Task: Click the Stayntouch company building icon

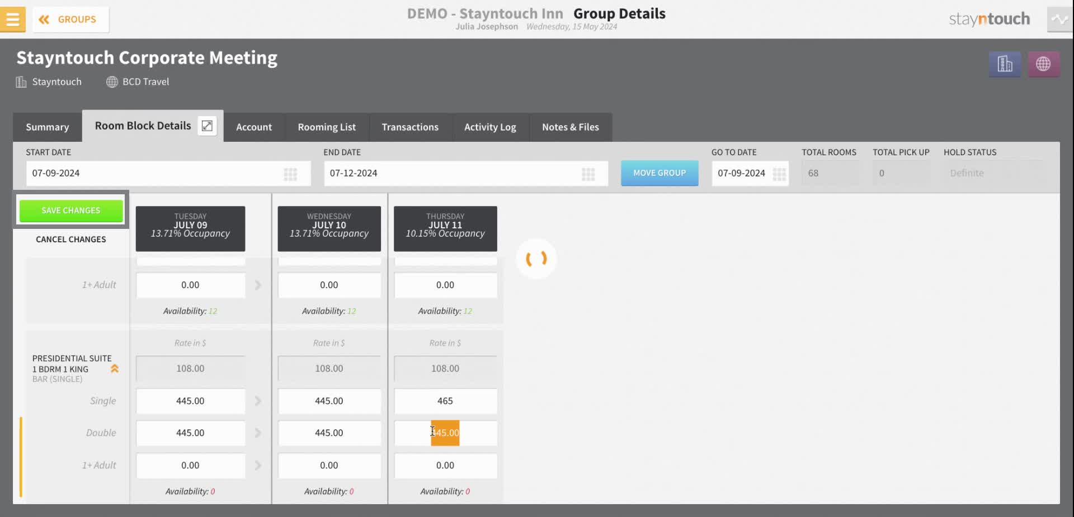Action: (21, 82)
